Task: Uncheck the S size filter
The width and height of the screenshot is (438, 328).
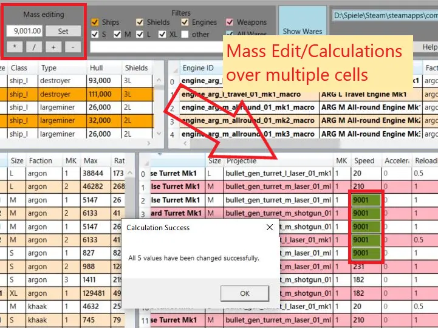Action: 95,35
